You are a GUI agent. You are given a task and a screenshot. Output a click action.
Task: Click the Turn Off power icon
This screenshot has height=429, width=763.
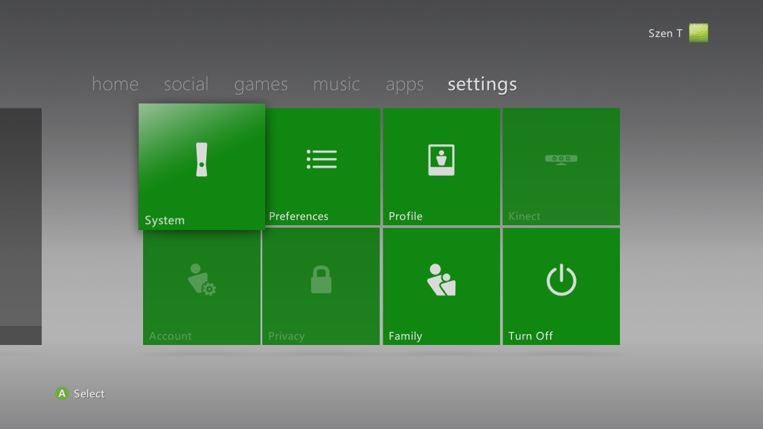click(x=562, y=280)
